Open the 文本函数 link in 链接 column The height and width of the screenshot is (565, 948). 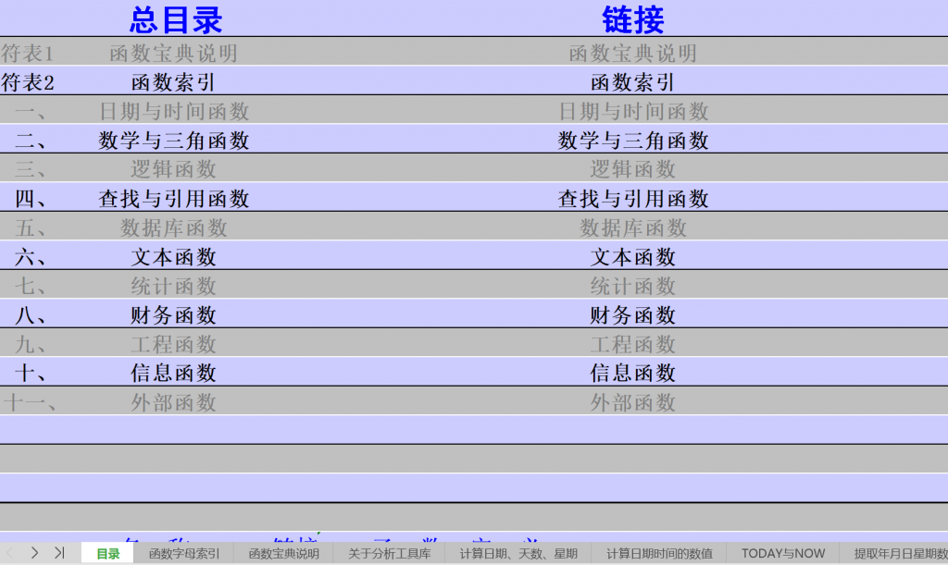(x=632, y=257)
